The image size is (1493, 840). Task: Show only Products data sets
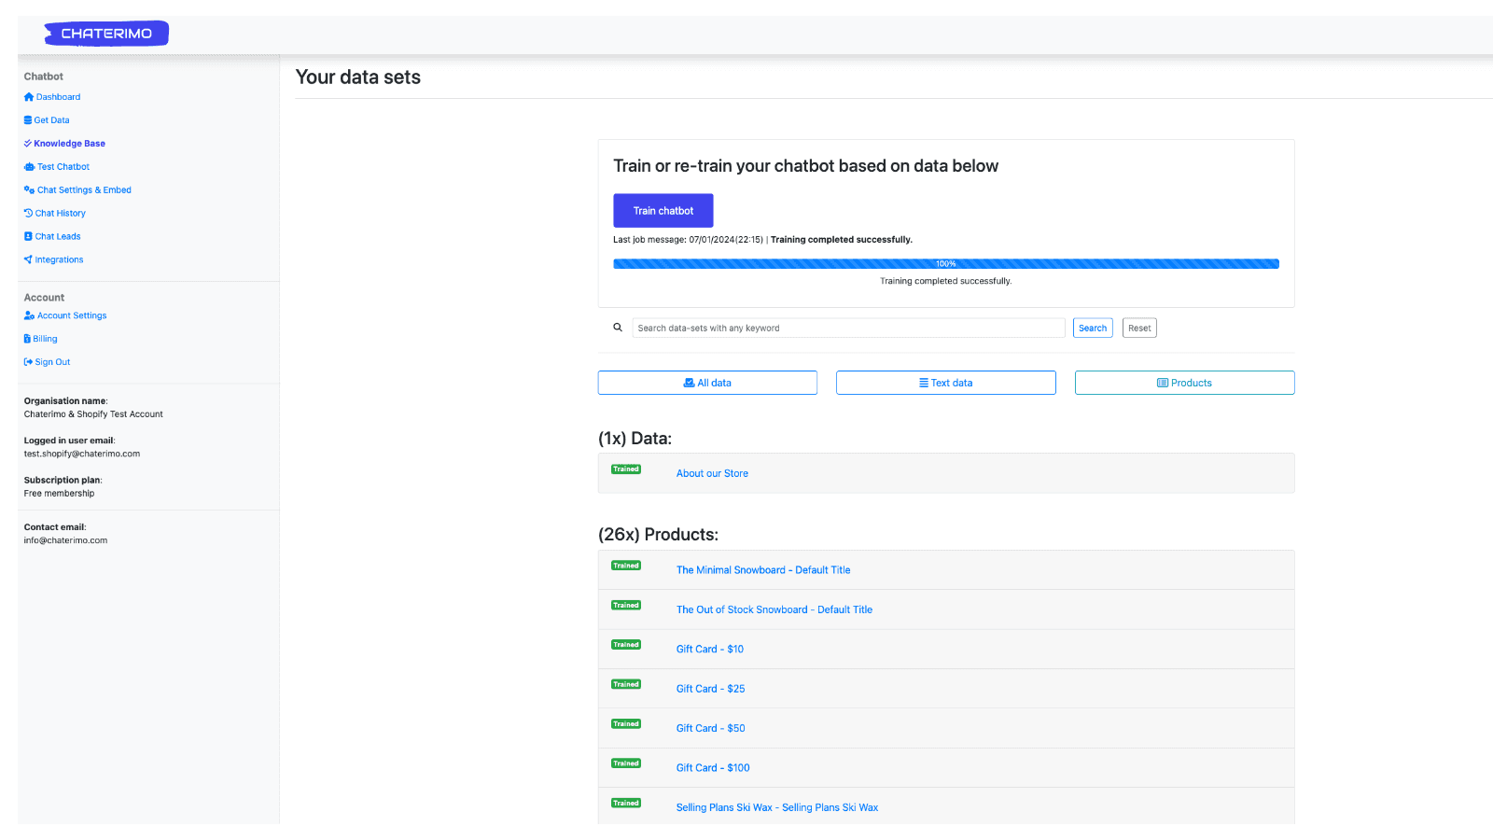point(1184,383)
